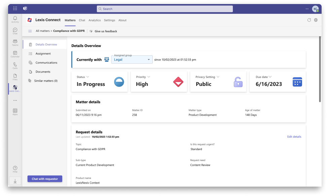Click the LexisNexis Context product name

pyautogui.click(x=87, y=183)
